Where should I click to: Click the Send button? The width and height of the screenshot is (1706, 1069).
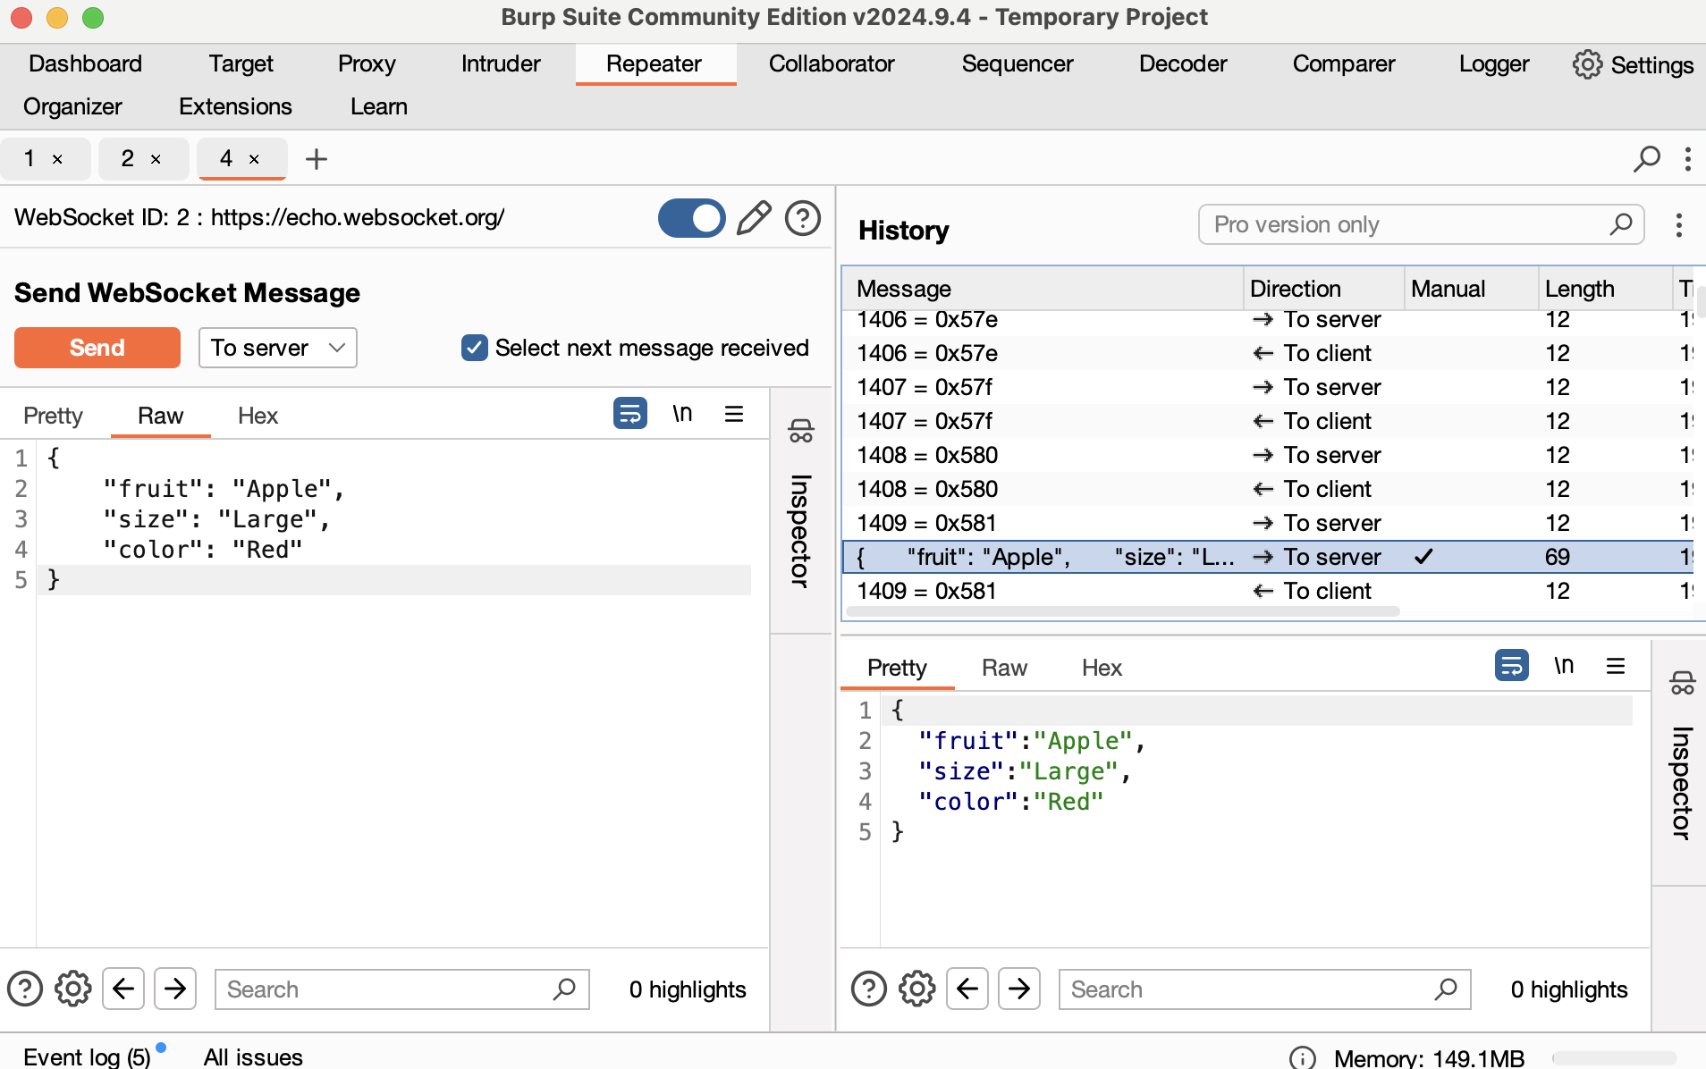tap(97, 348)
